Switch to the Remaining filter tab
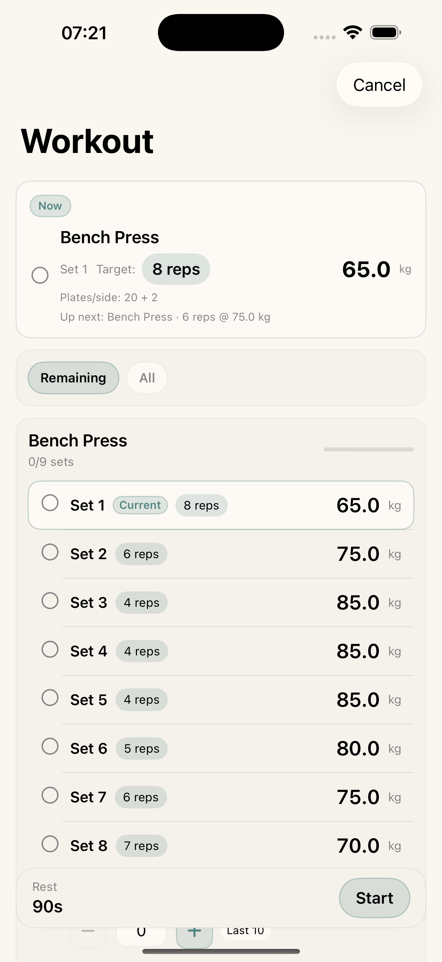Image resolution: width=442 pixels, height=962 pixels. [73, 378]
